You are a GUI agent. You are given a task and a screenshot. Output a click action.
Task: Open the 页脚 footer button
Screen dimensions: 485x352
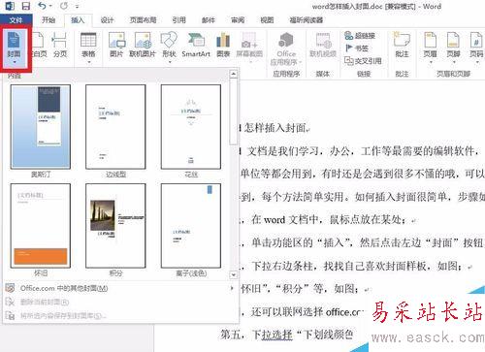453,48
